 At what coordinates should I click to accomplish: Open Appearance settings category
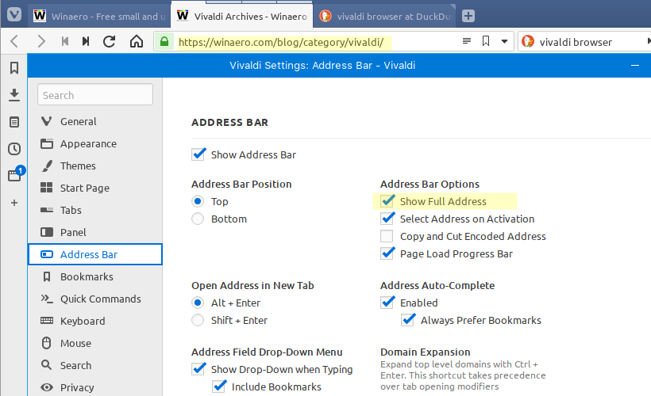pyautogui.click(x=95, y=143)
